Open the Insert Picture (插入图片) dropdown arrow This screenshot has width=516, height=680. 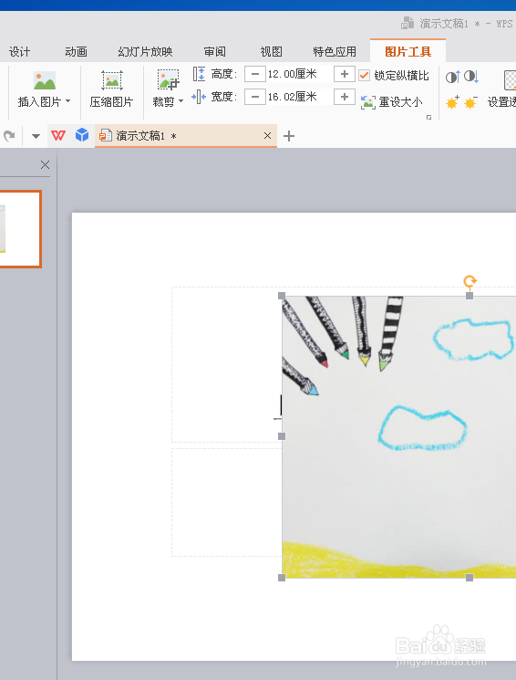click(68, 101)
